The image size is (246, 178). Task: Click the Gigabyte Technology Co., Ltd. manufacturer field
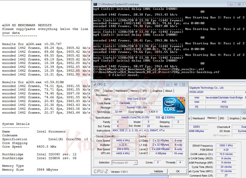[x=217, y=88]
